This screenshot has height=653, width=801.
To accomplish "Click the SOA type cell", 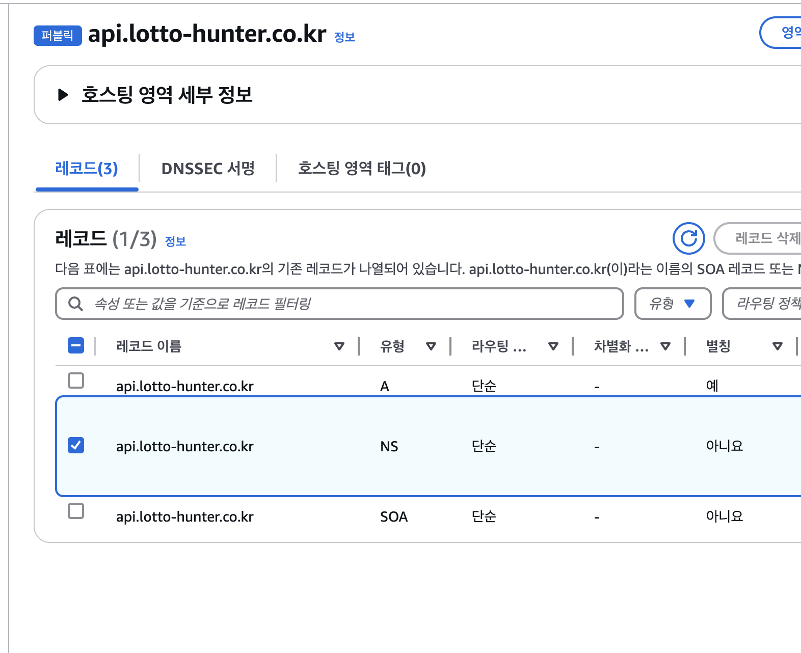I will click(x=394, y=517).
